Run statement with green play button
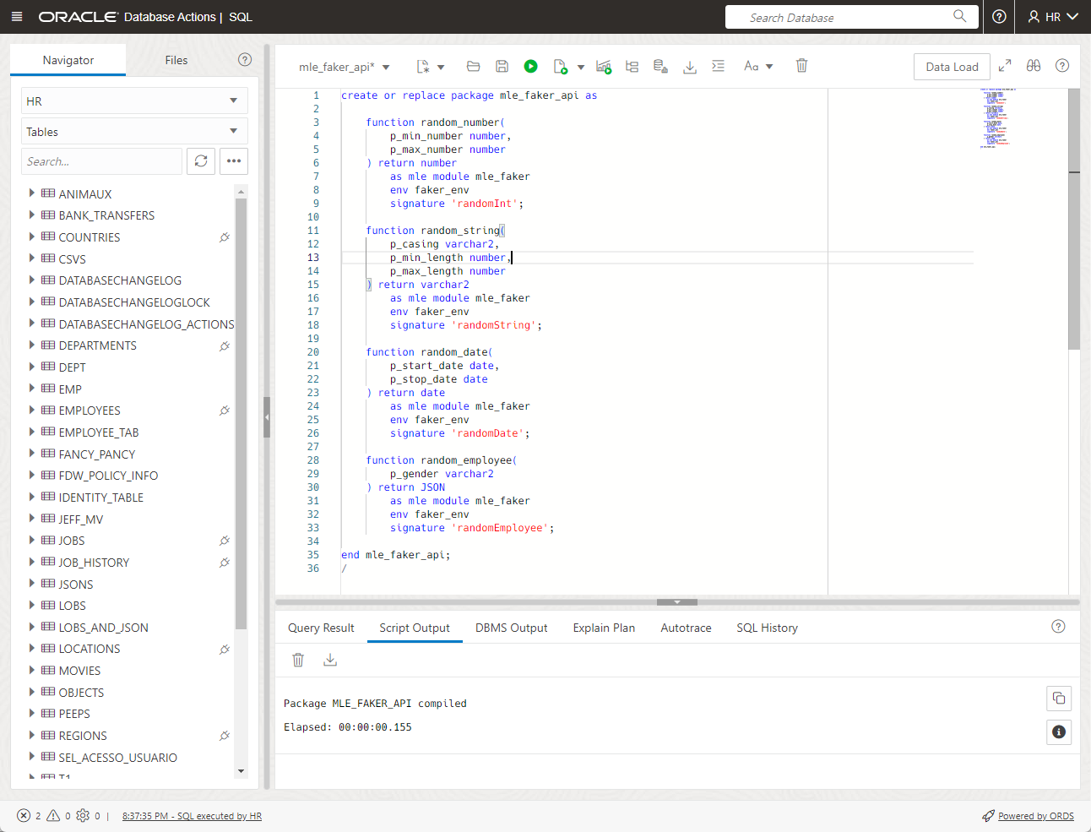 coord(530,67)
